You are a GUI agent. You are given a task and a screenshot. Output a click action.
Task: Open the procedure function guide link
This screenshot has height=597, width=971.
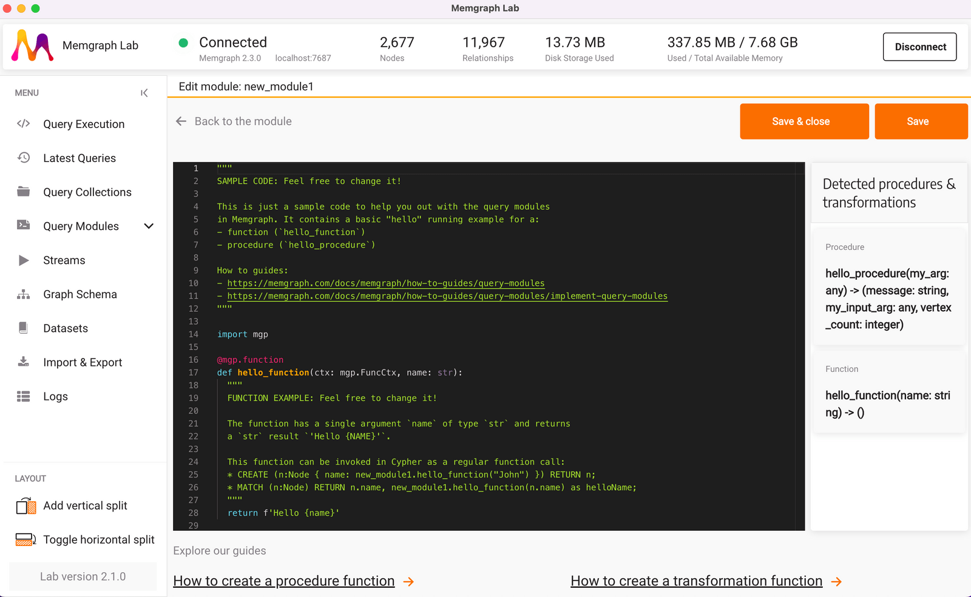click(x=284, y=581)
